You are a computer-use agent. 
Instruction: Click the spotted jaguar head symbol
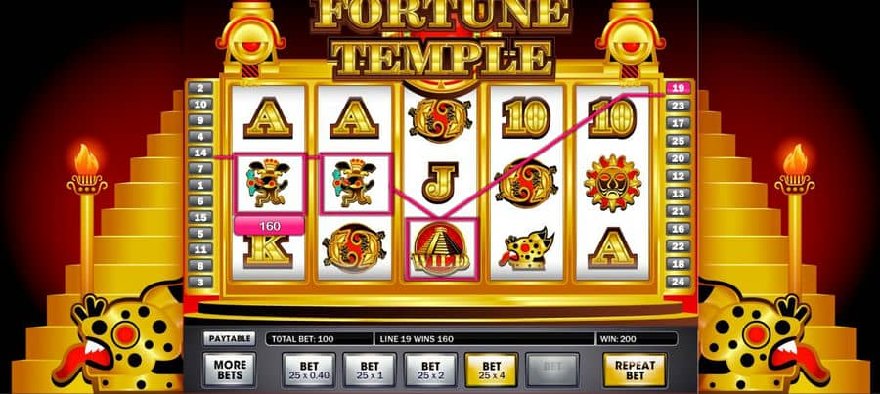(526, 249)
